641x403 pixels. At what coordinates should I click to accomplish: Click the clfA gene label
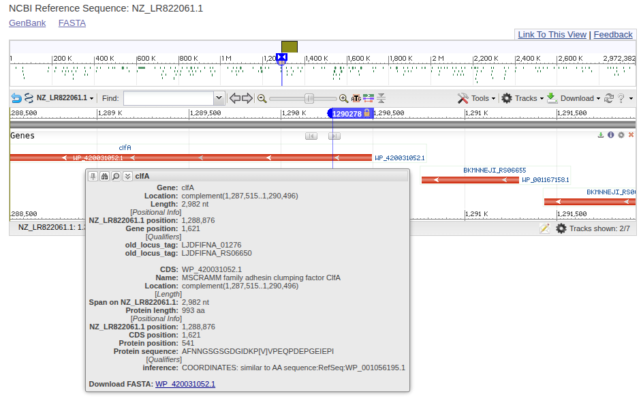tap(125, 148)
